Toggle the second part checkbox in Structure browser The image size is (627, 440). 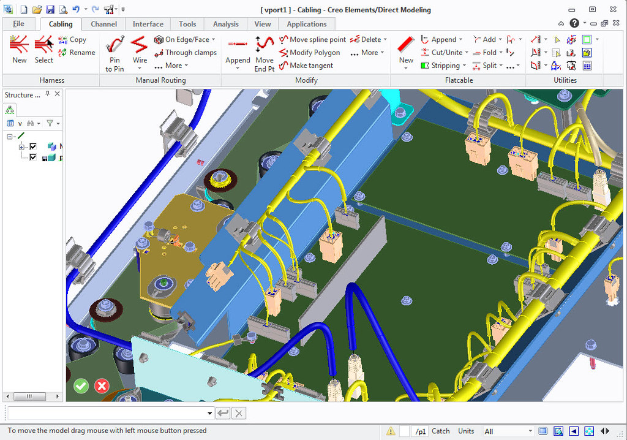[34, 157]
